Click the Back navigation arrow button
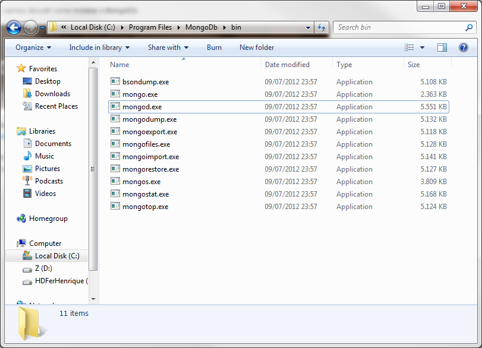The height and width of the screenshot is (348, 482). click(x=14, y=27)
